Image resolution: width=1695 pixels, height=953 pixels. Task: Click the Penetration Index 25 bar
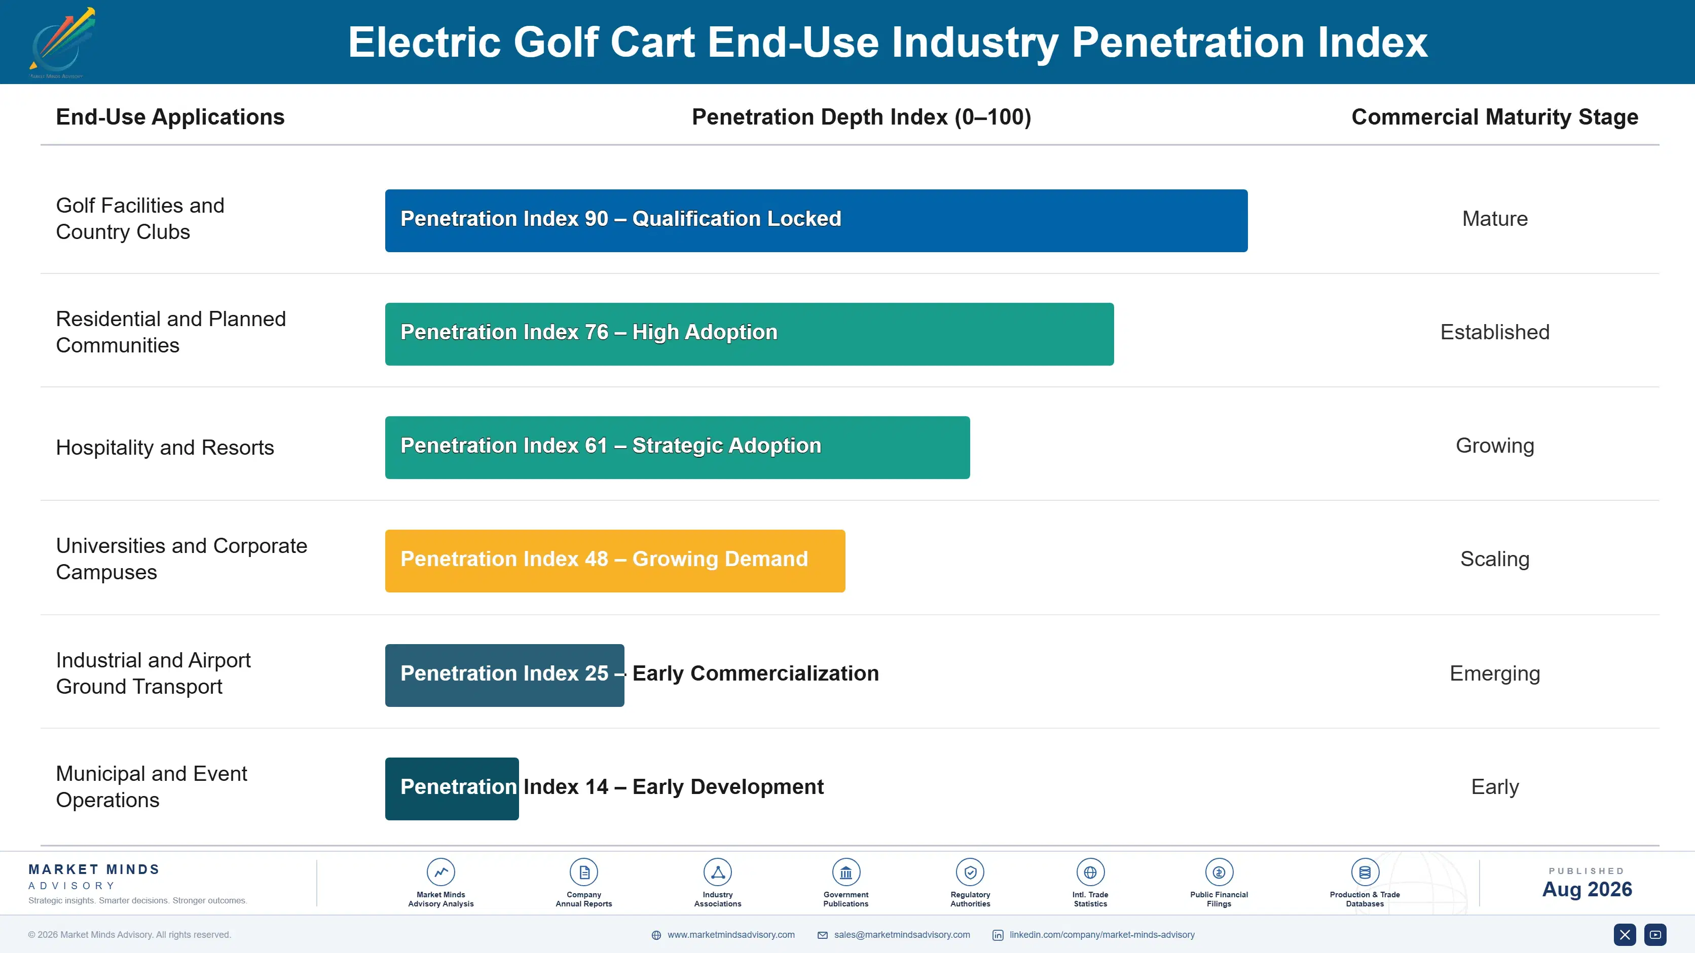[504, 675]
